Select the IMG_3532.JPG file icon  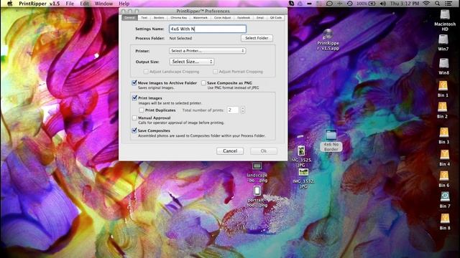pyautogui.click(x=303, y=172)
